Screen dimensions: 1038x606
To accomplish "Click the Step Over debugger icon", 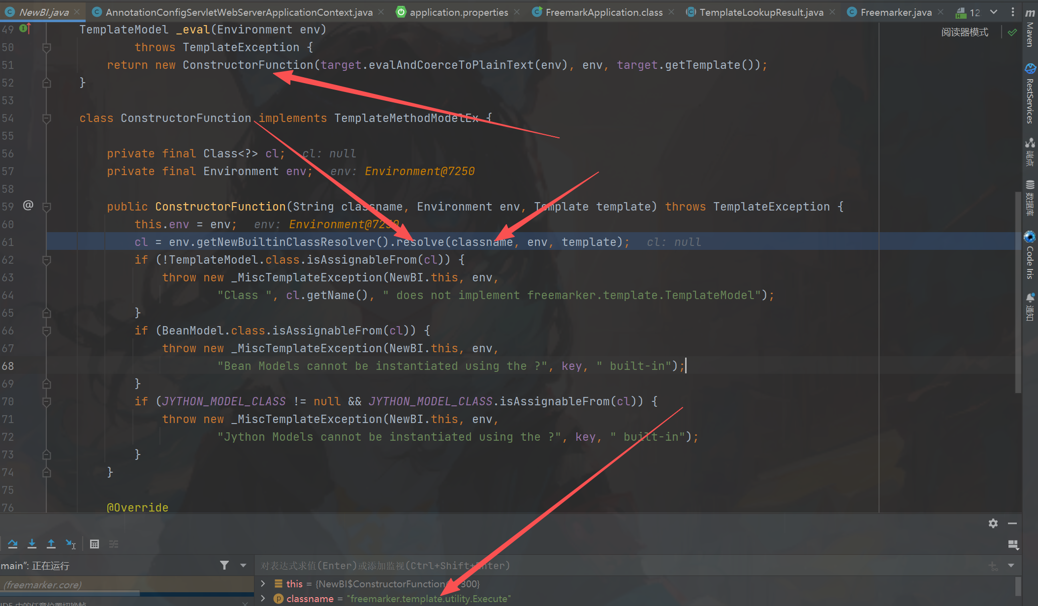I will pyautogui.click(x=13, y=544).
